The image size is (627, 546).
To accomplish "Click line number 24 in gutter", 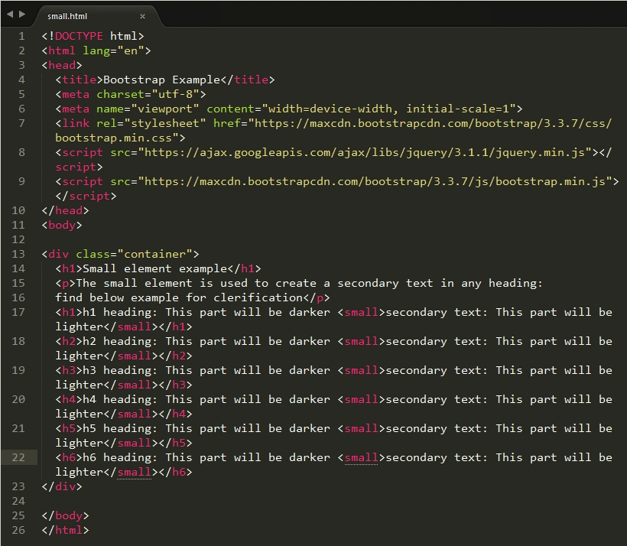I will [x=18, y=501].
